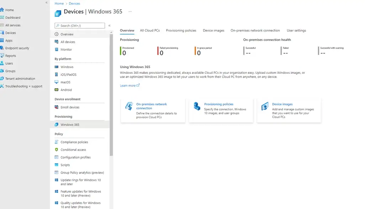Click the Feature updates Windows logo icon
The width and height of the screenshot is (365, 209).
pyautogui.click(x=56, y=191)
